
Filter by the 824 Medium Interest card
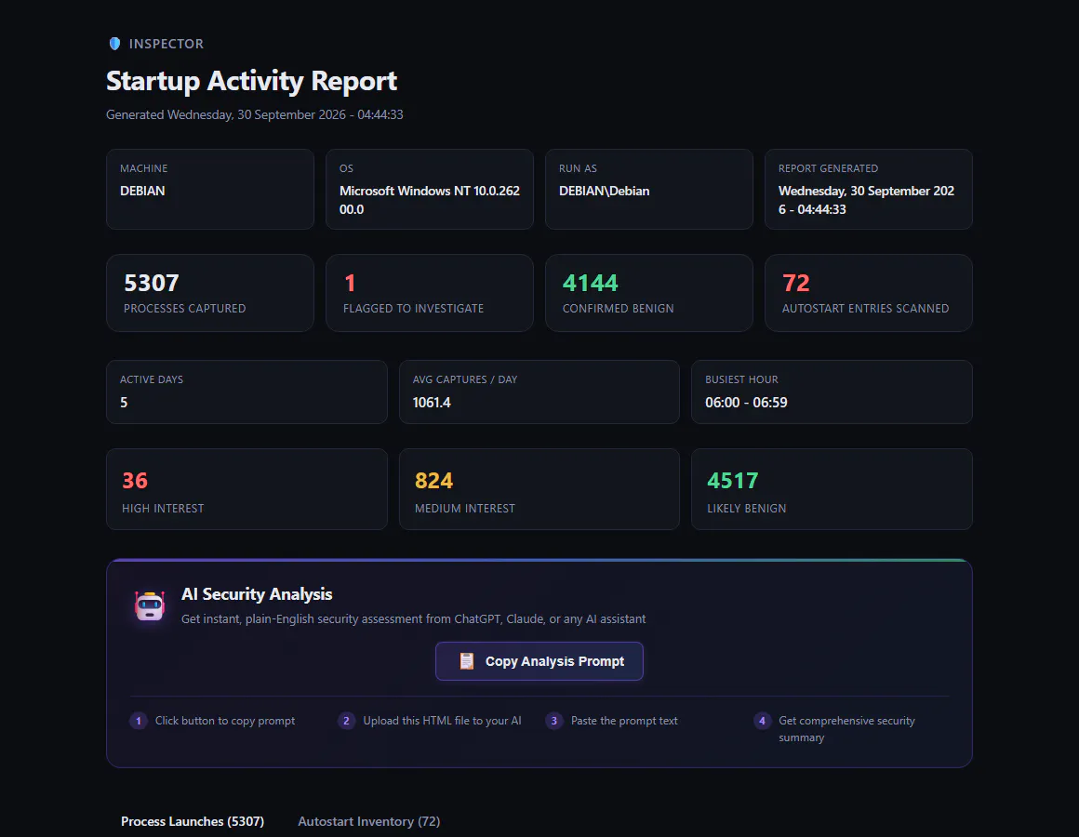click(539, 489)
